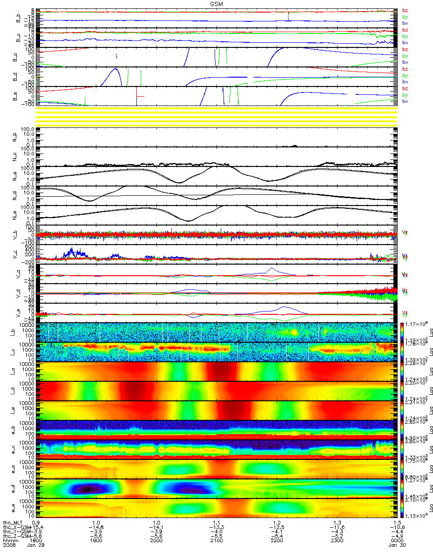Click the bz legend label of B_d panel
433x558 pixels.
pos(405,69)
